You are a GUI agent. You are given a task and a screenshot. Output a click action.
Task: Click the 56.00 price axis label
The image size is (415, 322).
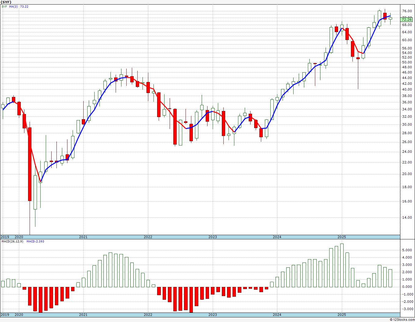click(407, 48)
